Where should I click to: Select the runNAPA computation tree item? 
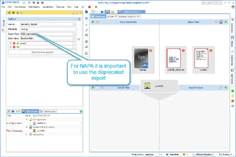click(41, 131)
